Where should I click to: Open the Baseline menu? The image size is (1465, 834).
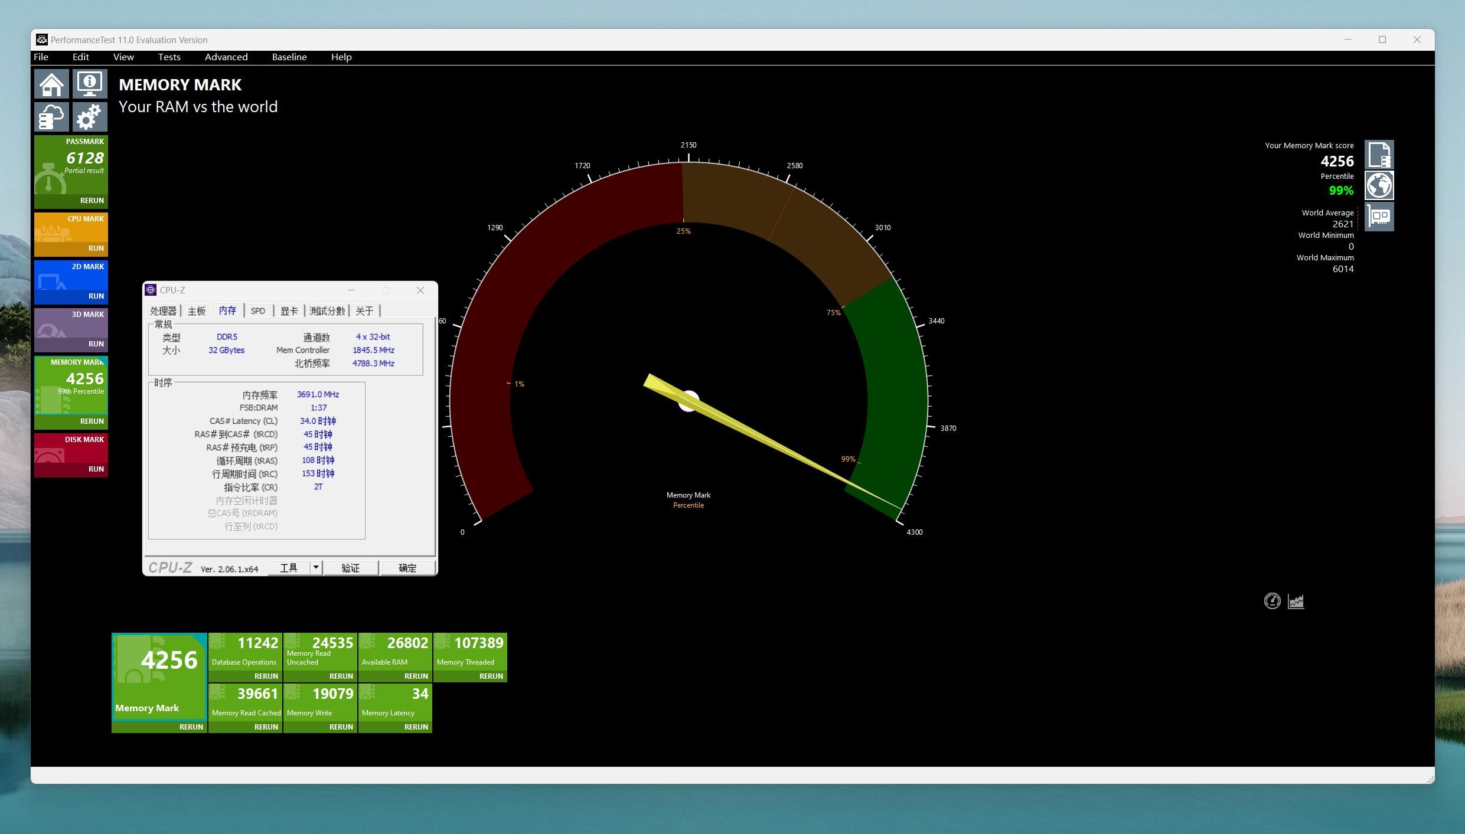(289, 57)
